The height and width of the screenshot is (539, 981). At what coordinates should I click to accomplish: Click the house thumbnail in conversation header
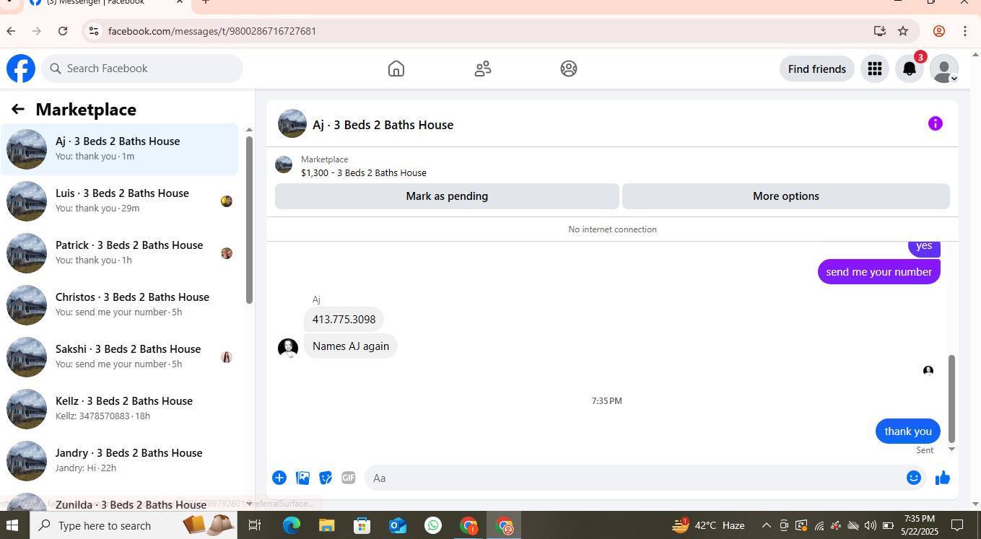292,123
